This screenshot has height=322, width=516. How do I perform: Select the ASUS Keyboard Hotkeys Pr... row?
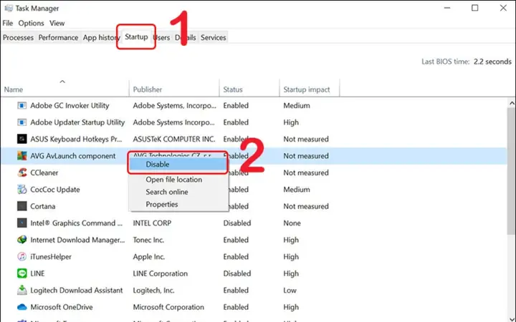coord(254,139)
